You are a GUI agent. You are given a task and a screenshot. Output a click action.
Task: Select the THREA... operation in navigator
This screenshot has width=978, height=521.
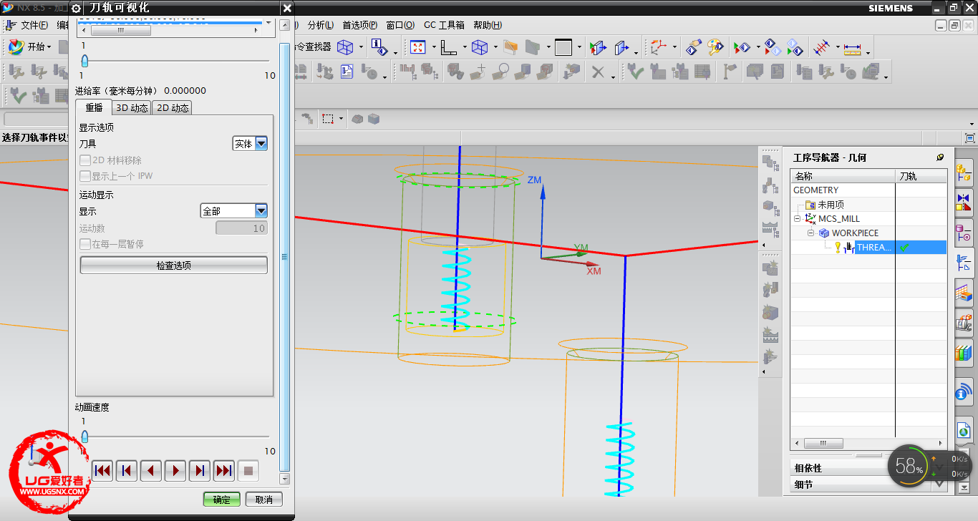pos(873,247)
